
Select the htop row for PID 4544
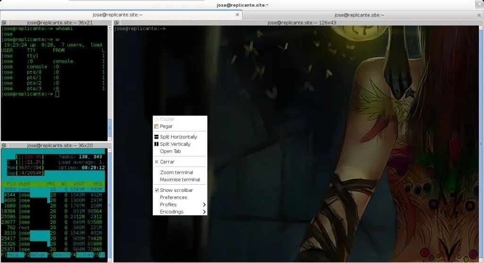[x=53, y=195]
